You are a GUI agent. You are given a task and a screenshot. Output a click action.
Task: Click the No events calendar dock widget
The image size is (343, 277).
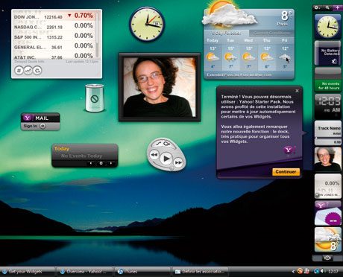[328, 80]
